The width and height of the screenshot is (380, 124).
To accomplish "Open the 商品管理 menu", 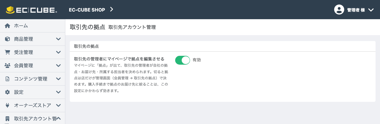I will (32, 39).
